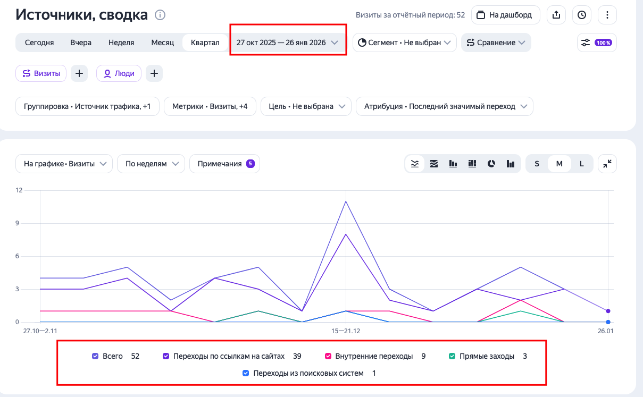Disable the Прямые заходы series checkbox
This screenshot has height=397, width=643.
[x=452, y=356]
